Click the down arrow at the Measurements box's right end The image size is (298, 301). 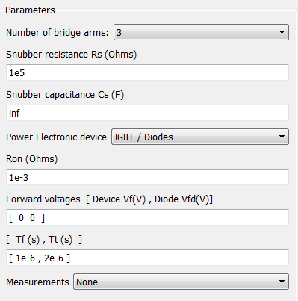click(282, 282)
